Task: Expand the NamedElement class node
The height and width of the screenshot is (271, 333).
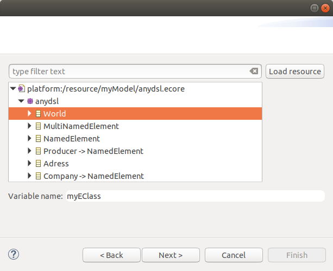Action: coord(29,139)
